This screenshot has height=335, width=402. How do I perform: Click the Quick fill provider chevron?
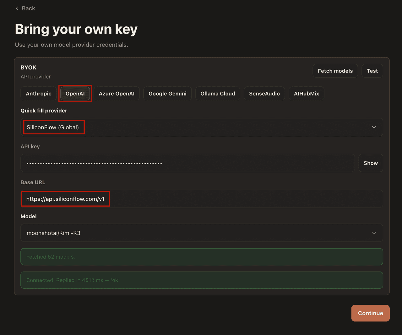(374, 127)
